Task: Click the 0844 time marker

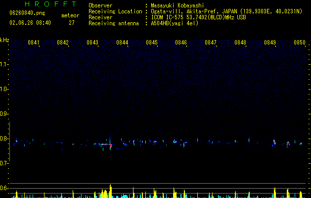Action: 122,43
